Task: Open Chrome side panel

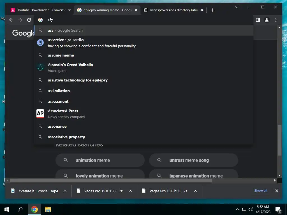Action: (258, 20)
